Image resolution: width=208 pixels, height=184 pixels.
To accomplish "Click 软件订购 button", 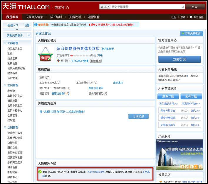I will point(191,96).
